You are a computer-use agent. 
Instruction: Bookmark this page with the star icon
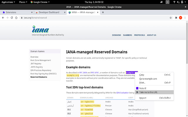tap(171, 18)
